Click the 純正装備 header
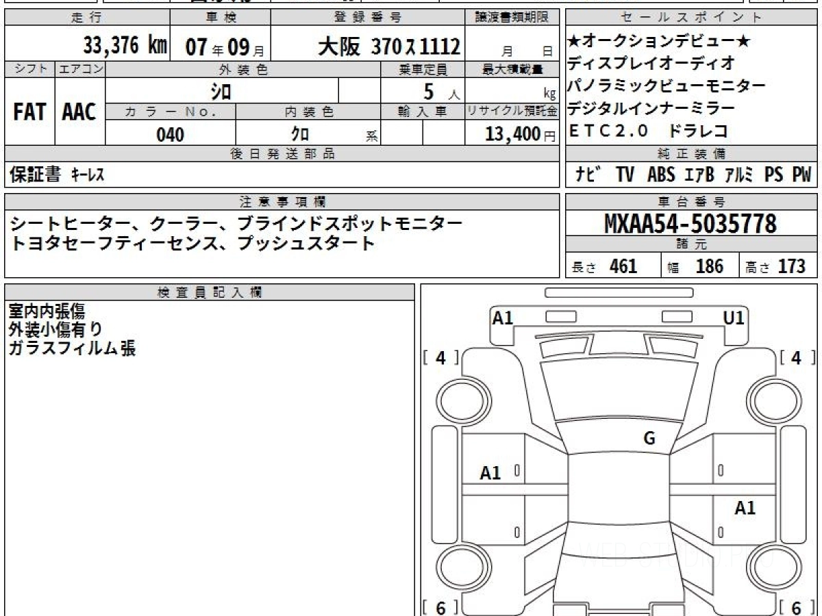Screen dimensions: 822x616 (691, 153)
